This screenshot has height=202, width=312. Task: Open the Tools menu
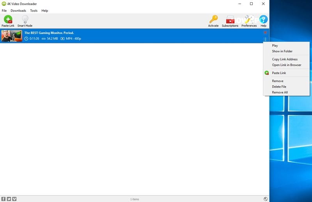(34, 11)
